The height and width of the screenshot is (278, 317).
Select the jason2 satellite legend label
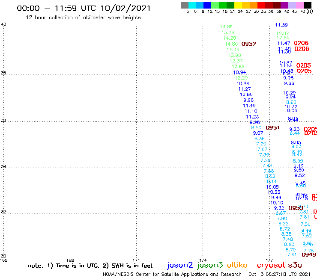(x=180, y=265)
